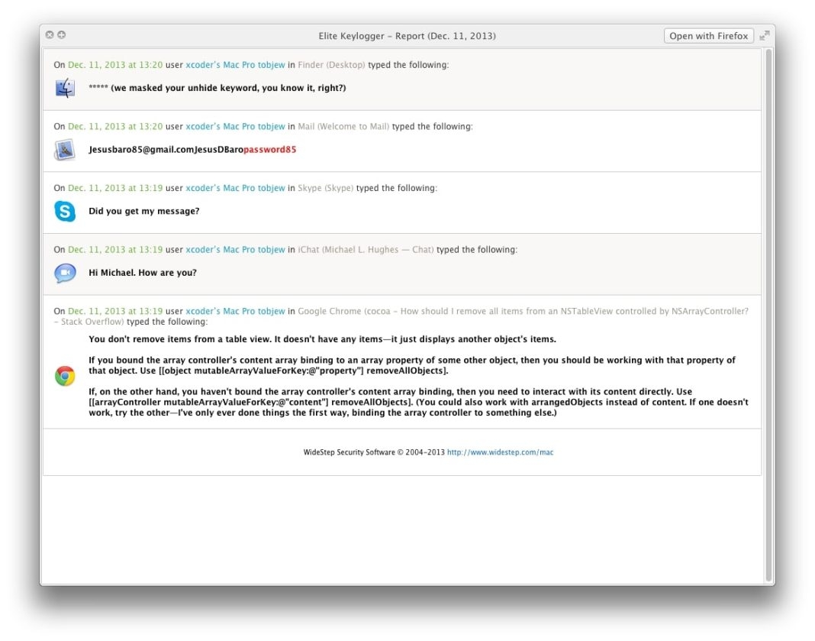Click the Google Chrome icon
Viewport: 815px width, 641px height.
tap(65, 376)
